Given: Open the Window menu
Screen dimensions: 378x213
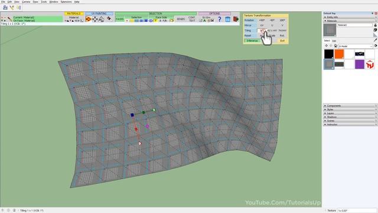Looking at the screenshot, I should [54, 2].
